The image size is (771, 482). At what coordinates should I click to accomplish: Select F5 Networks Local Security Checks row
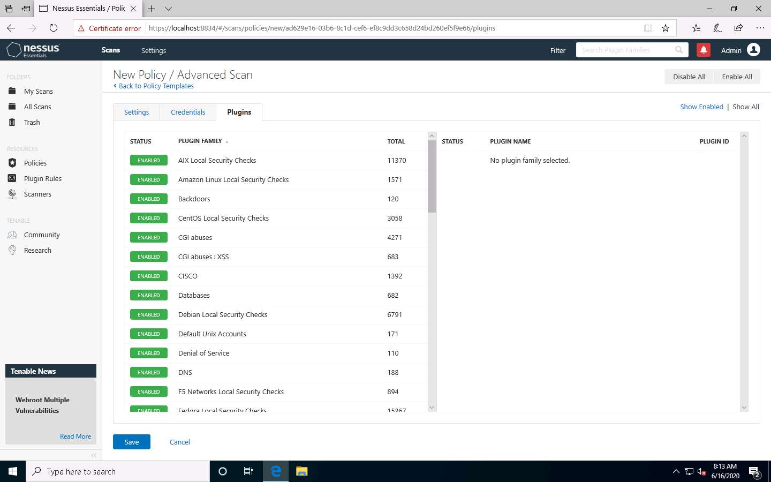276,391
